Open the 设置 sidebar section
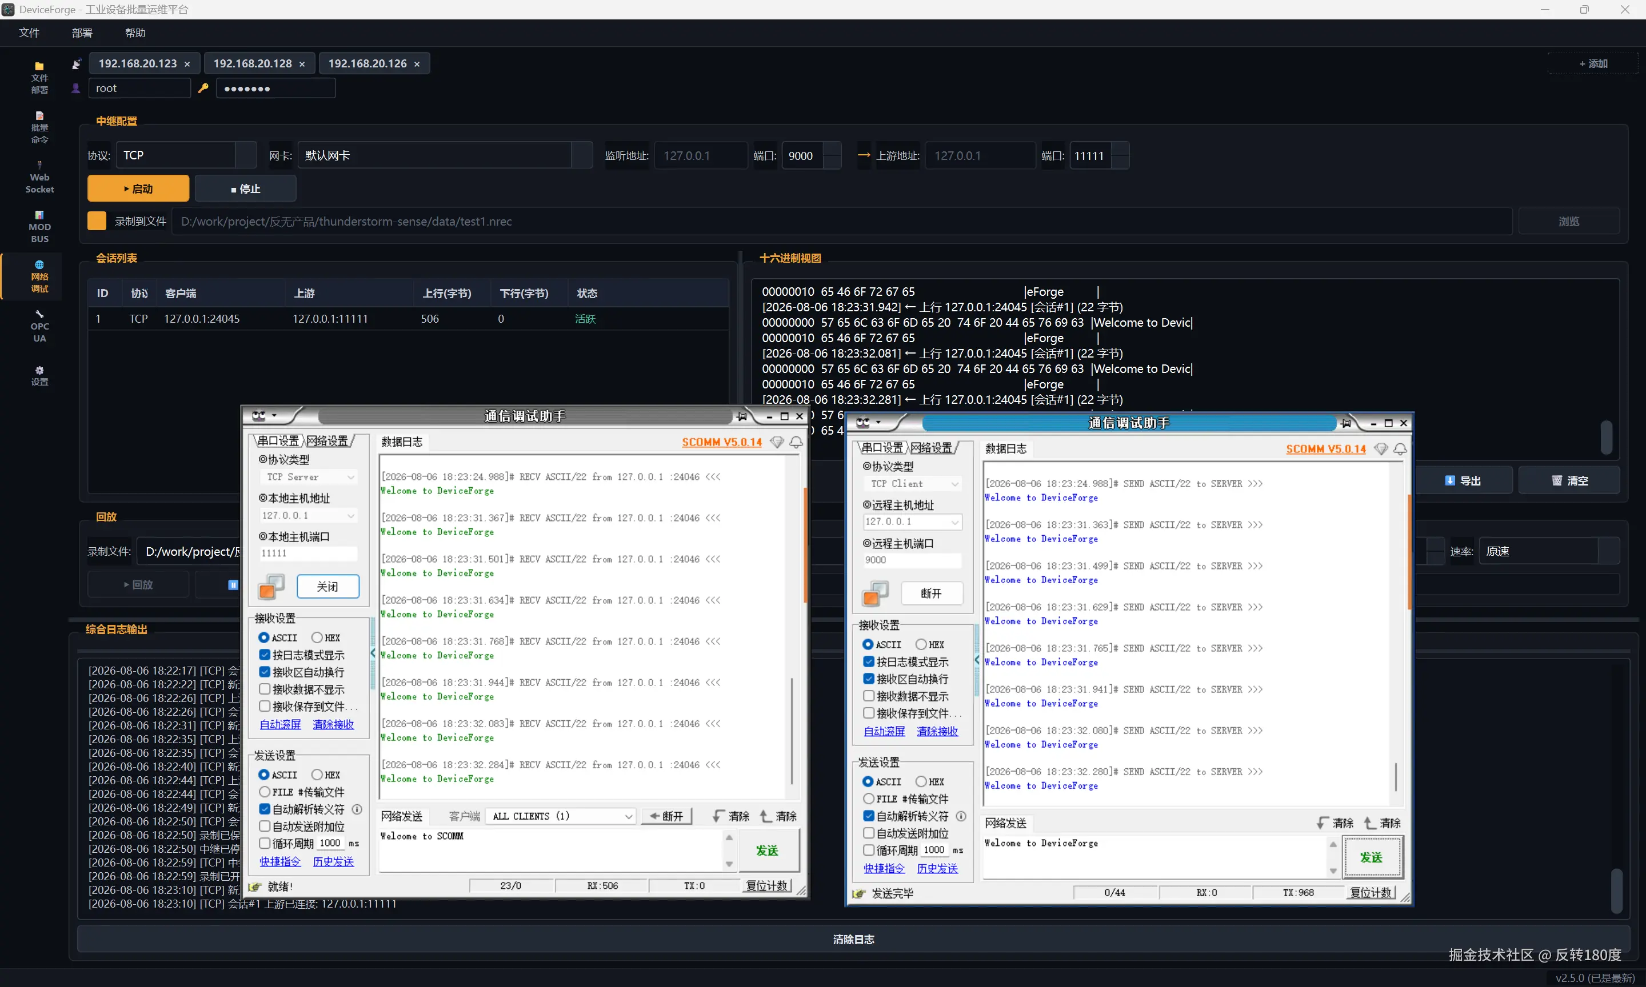Screen dimensions: 1646x987 [39, 376]
